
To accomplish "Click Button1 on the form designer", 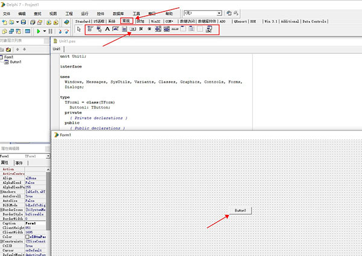I will [240, 210].
